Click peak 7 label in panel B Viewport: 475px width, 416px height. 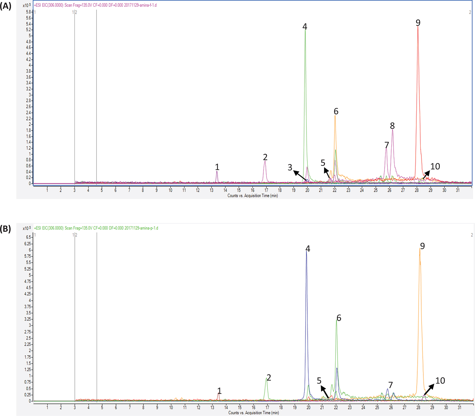pos(391,385)
